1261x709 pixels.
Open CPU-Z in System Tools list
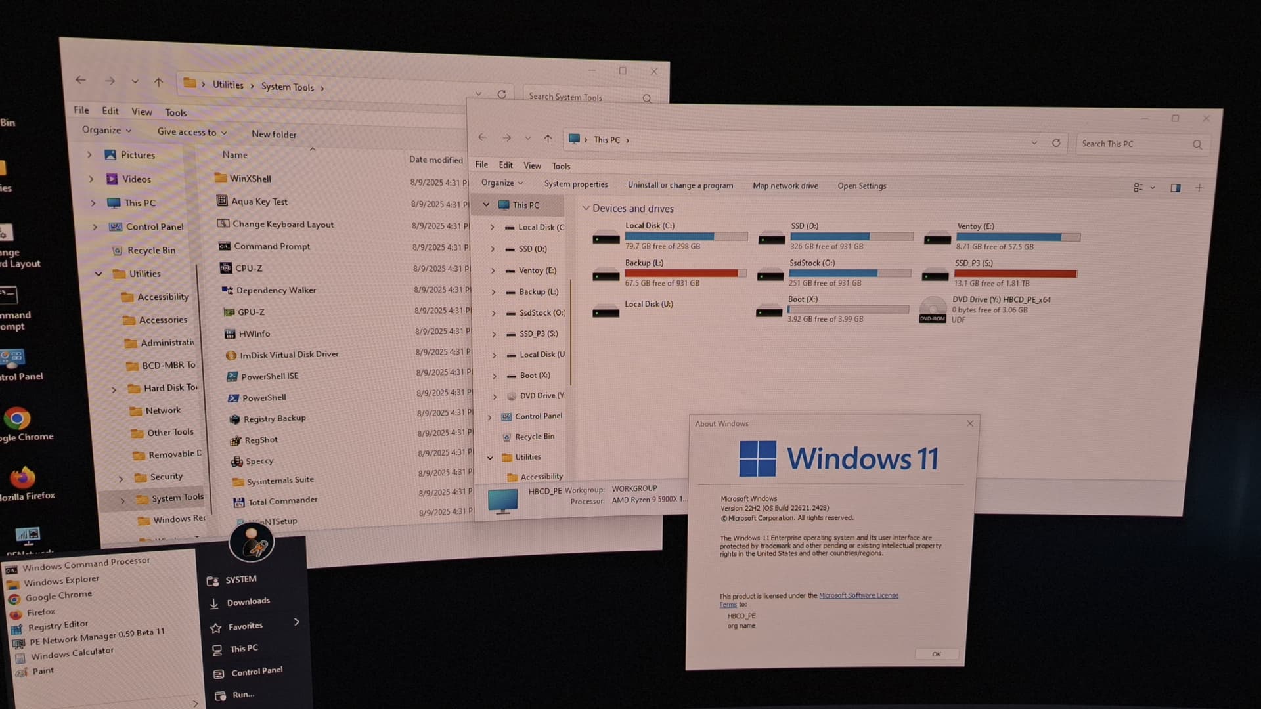[248, 268]
